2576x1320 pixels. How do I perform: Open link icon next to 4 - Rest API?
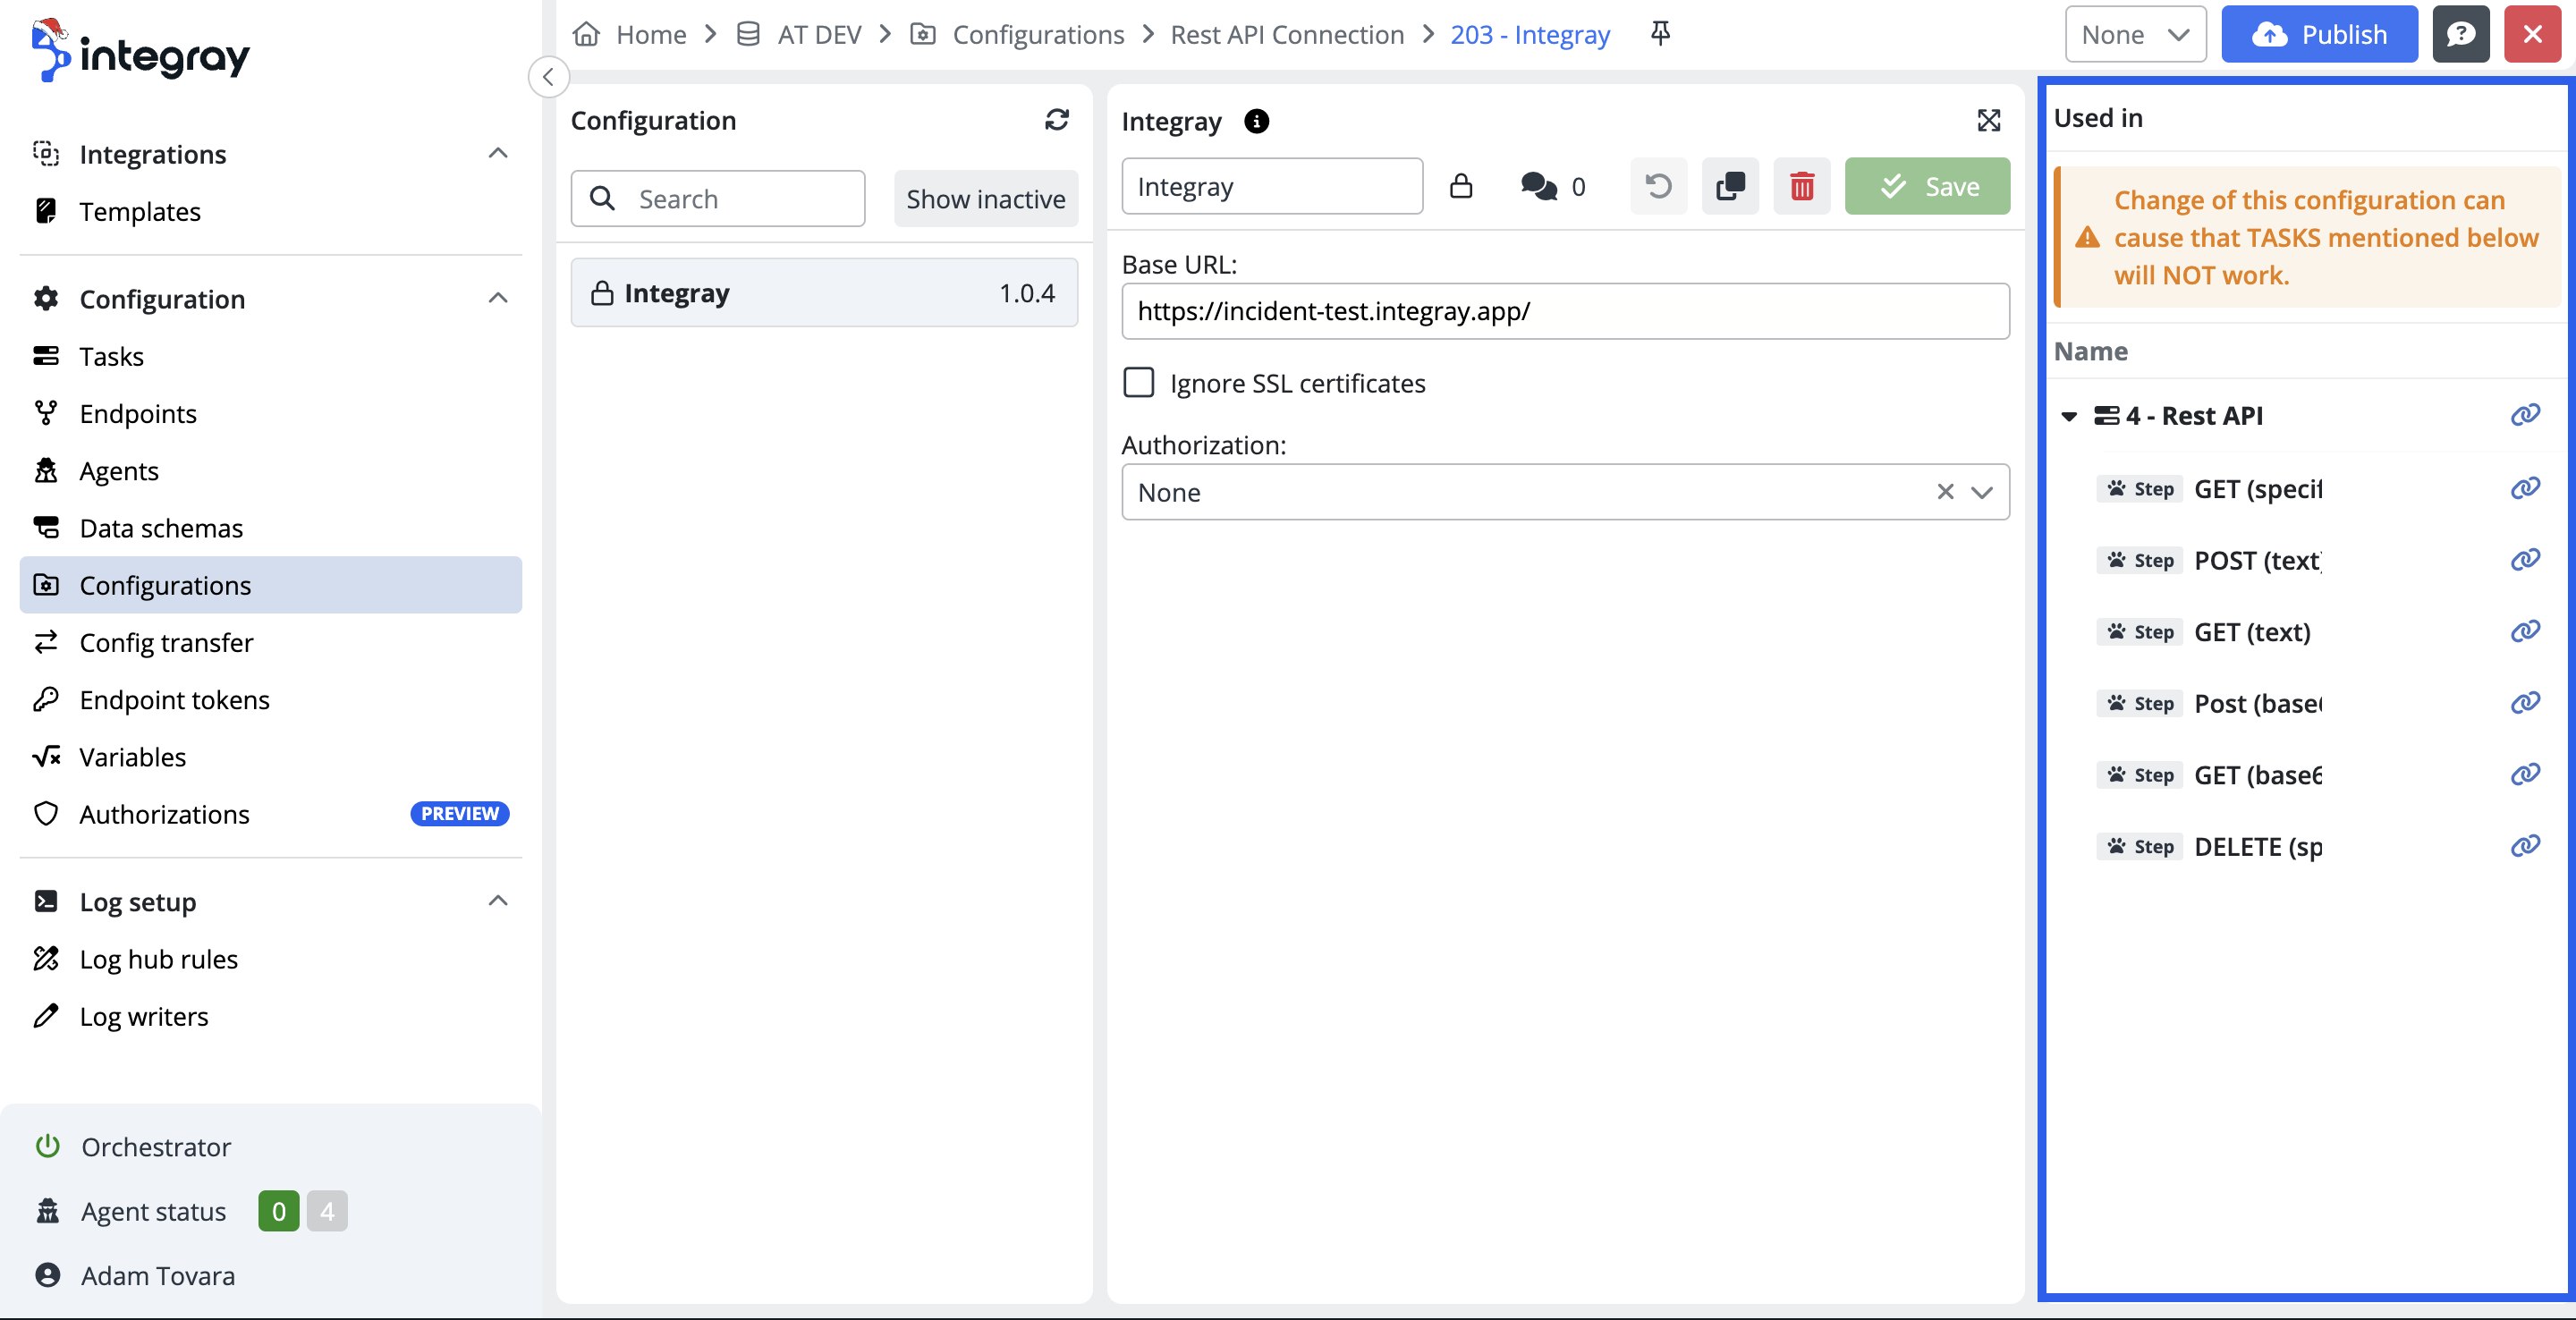[2524, 415]
